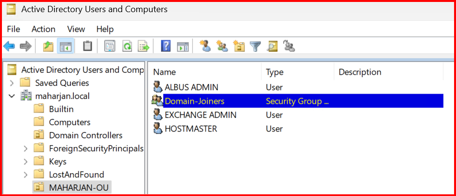Select the EXCHANGE ADMIN user

click(x=200, y=115)
